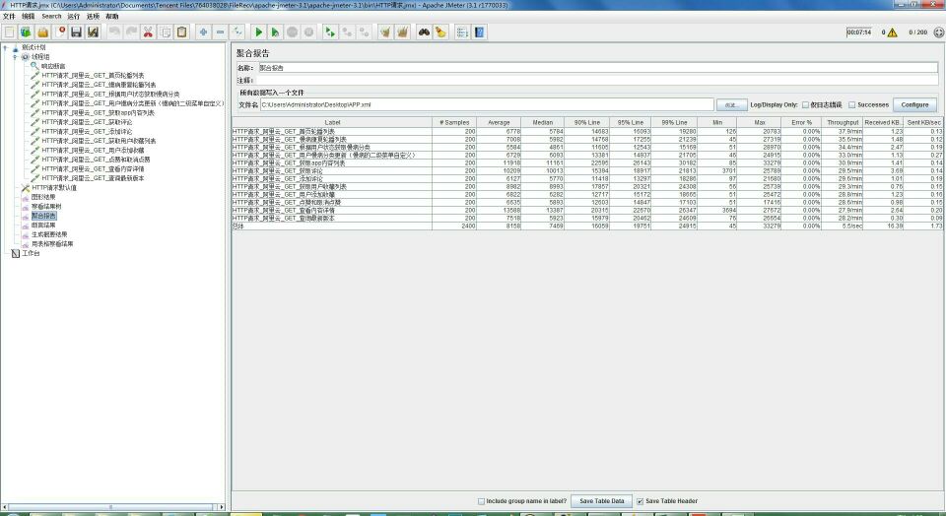Collapse the 线程组 thread group node

(15, 57)
